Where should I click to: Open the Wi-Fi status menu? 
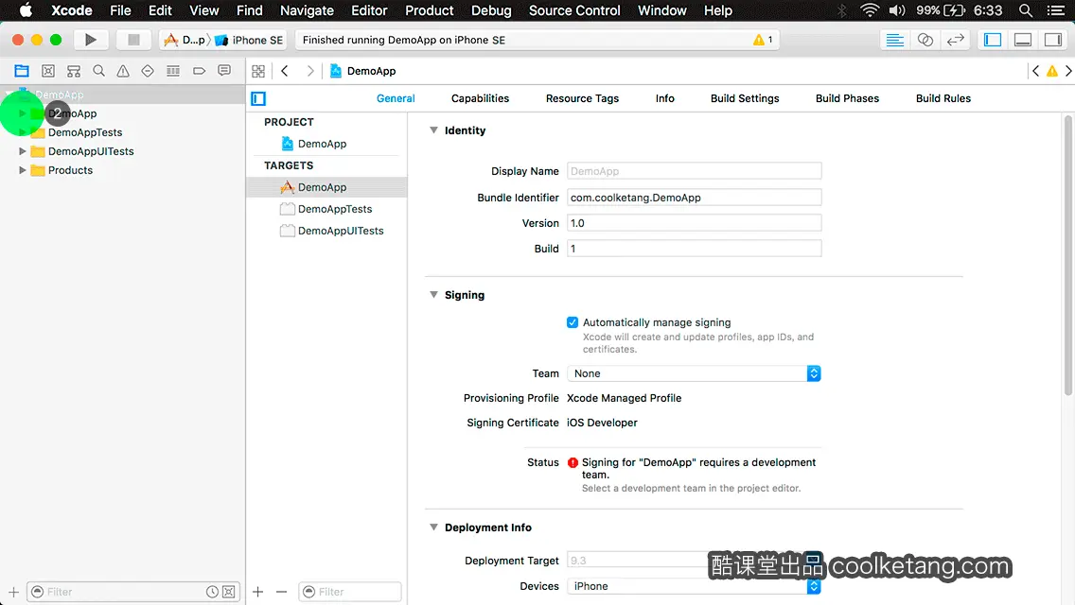tap(870, 10)
